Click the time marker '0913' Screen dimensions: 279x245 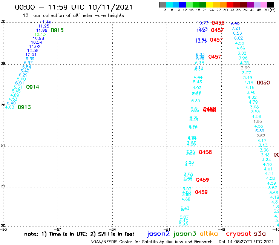(x=25, y=107)
